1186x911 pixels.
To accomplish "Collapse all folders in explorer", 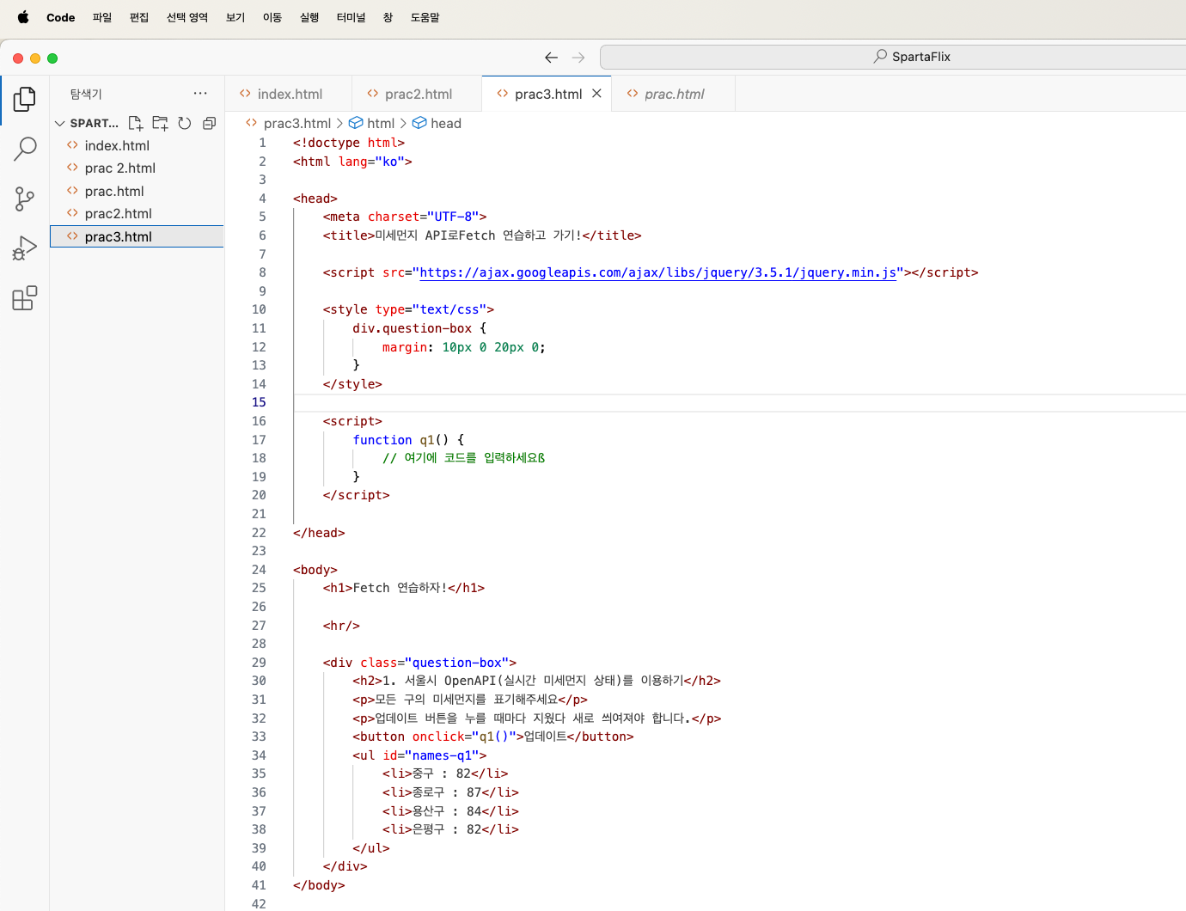I will pyautogui.click(x=209, y=124).
